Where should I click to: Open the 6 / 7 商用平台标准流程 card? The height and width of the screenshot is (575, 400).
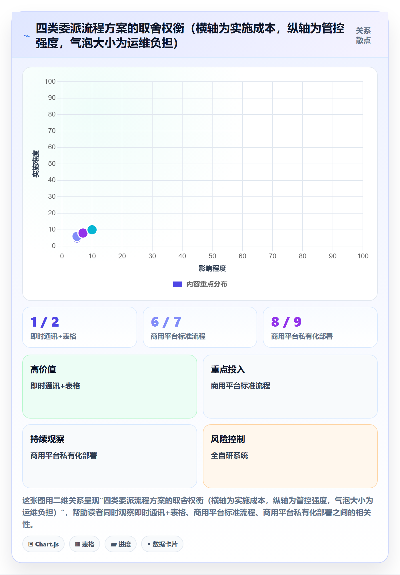pos(200,327)
